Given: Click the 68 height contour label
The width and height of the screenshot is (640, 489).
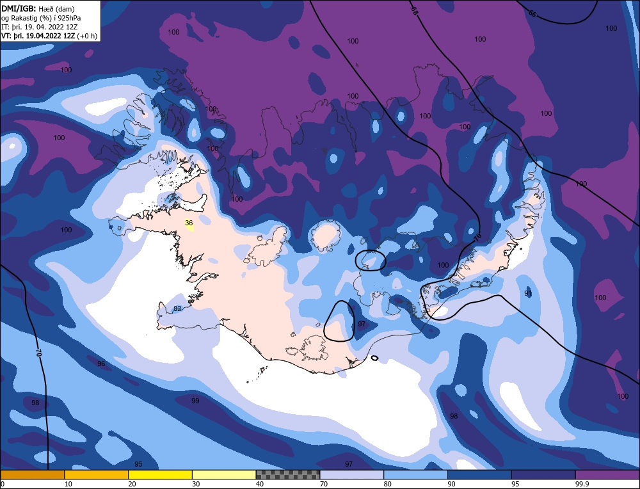Looking at the screenshot, I should [x=415, y=11].
